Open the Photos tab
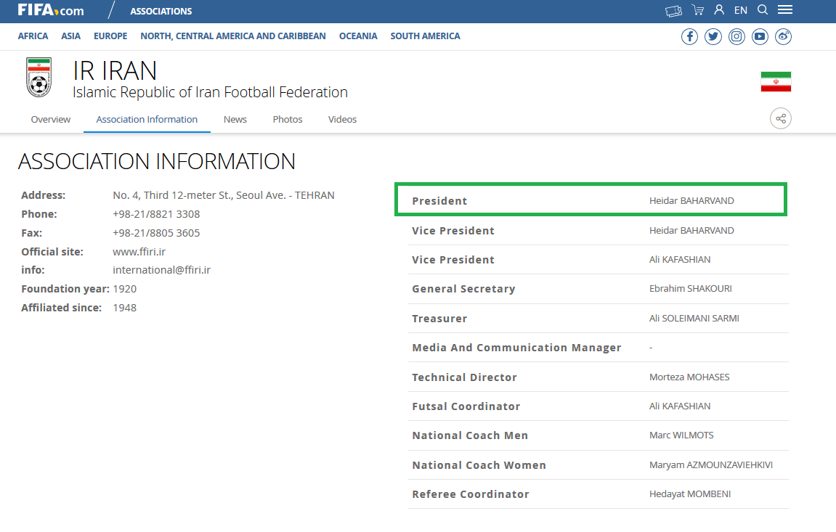Viewport: 836px width, 532px height. tap(288, 119)
